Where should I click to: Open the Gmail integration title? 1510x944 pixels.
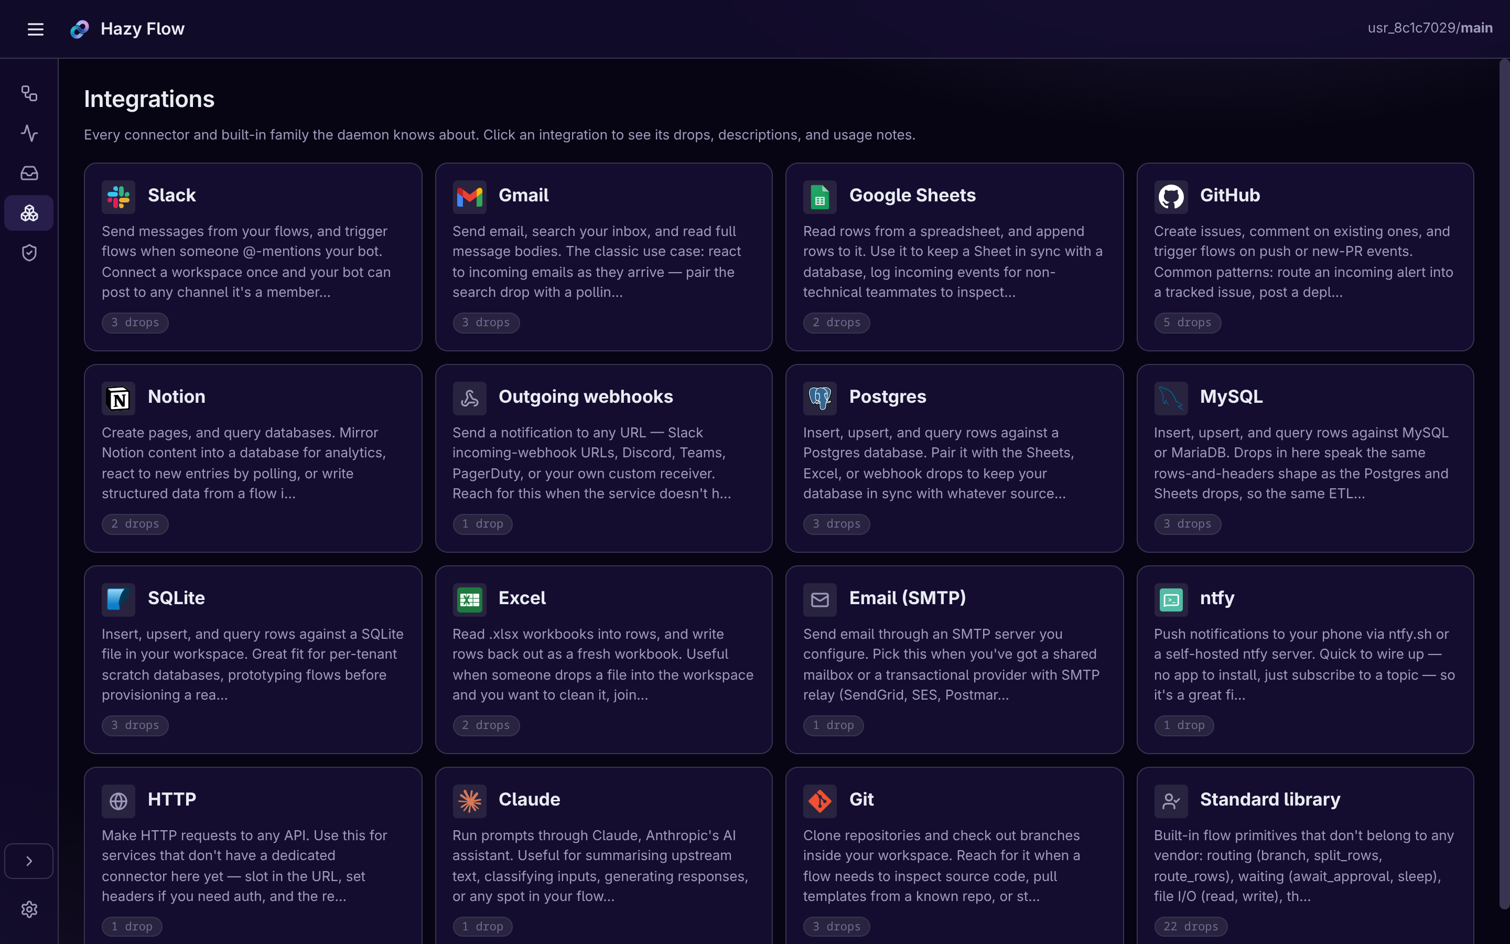(x=523, y=196)
